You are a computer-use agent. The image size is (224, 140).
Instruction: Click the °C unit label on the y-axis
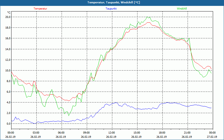coord(9,13)
